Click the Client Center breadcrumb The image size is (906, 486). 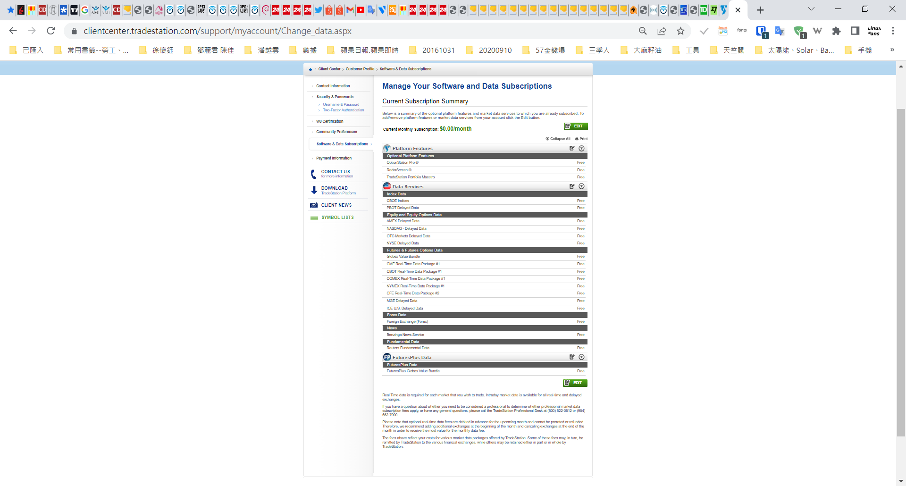click(329, 69)
